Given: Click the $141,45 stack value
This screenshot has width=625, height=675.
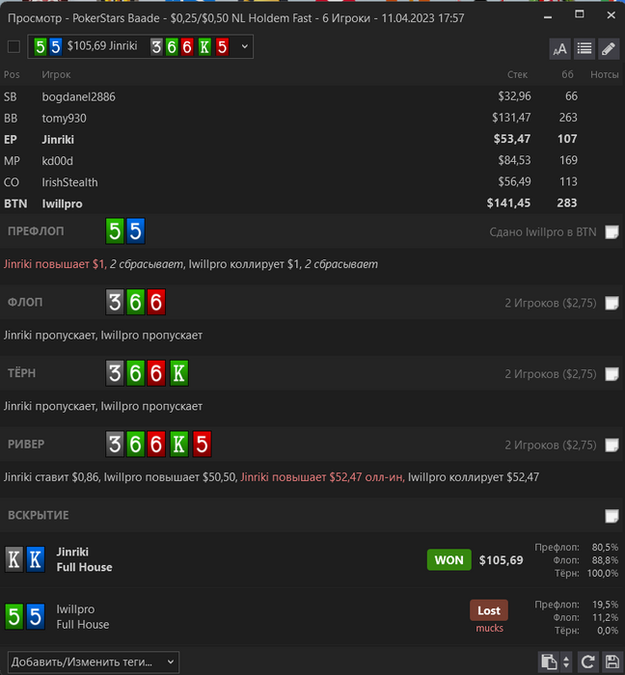Looking at the screenshot, I should (x=508, y=203).
